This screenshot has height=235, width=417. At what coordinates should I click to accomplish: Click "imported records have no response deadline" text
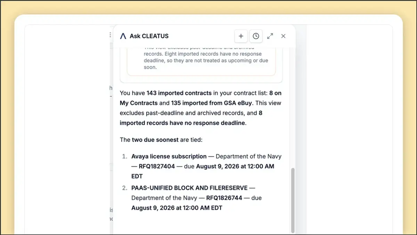[x=183, y=123]
